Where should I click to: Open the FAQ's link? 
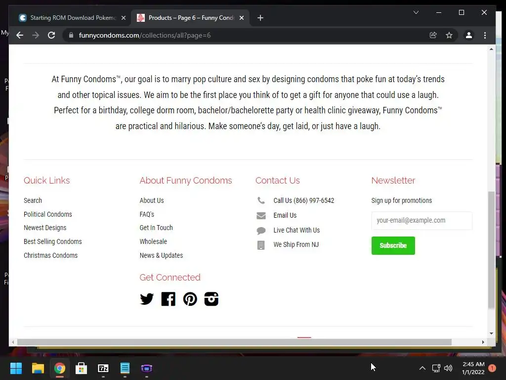(x=147, y=214)
